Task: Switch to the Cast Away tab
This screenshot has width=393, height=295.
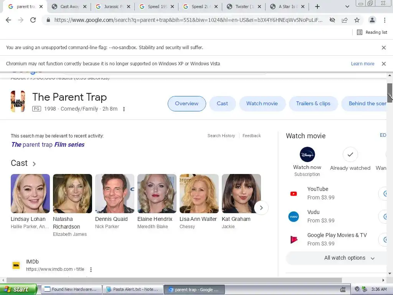Action: 69,7
